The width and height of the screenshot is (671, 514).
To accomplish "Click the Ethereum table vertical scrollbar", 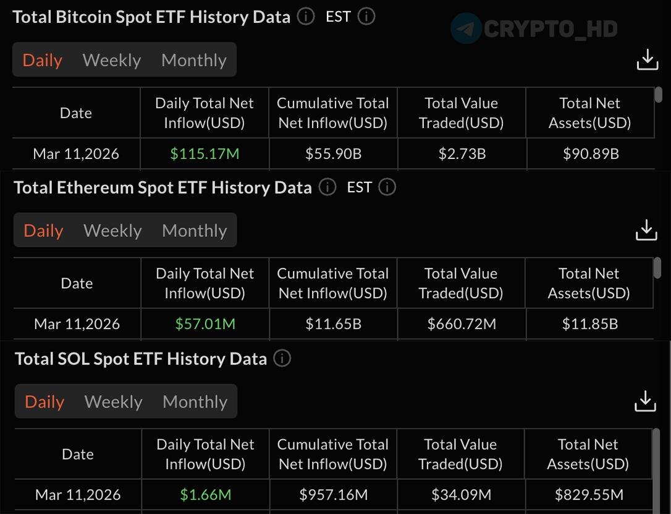I will (658, 267).
